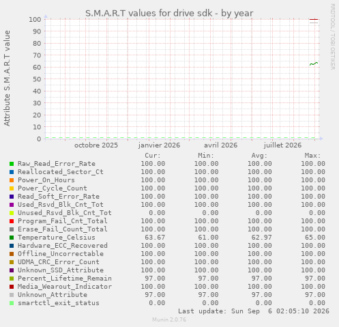339x327 pixels.
Task: Click the Min: column header
Action: coord(206,156)
